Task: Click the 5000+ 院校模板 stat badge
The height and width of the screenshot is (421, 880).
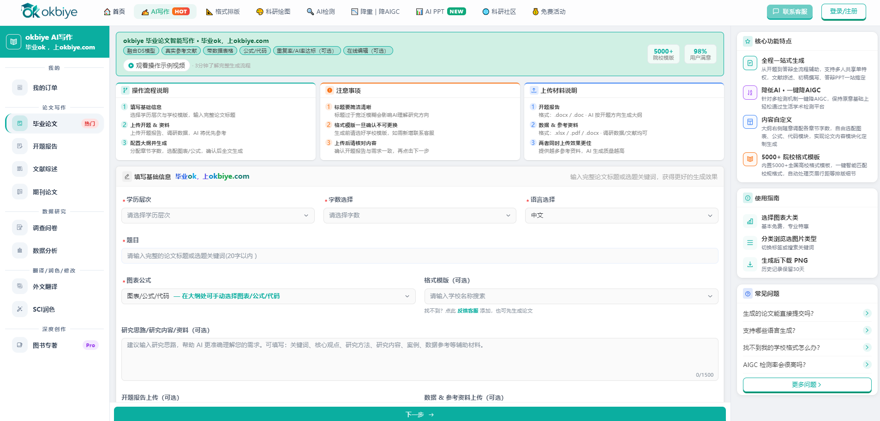Action: click(664, 54)
